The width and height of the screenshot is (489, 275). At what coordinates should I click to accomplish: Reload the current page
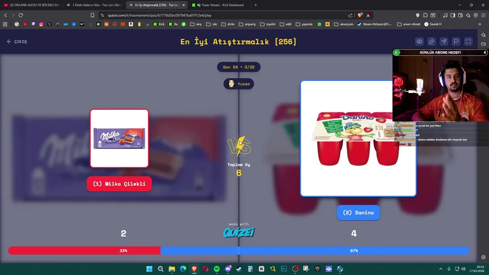click(21, 15)
